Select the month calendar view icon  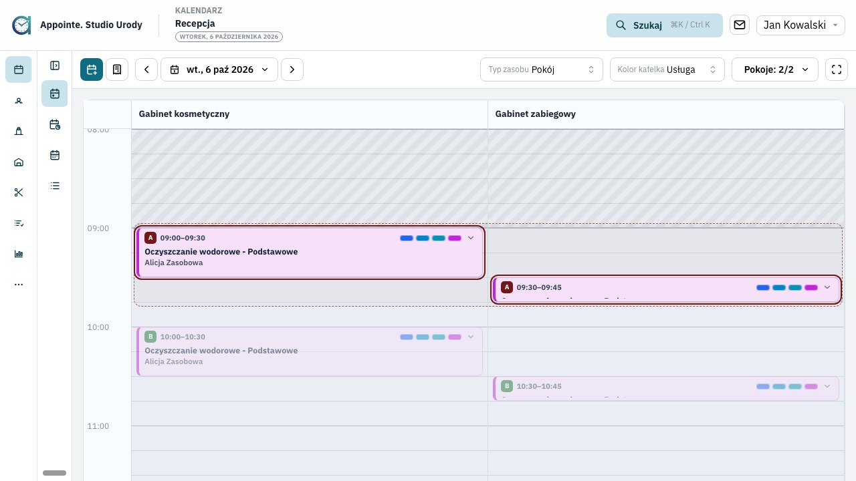point(55,155)
